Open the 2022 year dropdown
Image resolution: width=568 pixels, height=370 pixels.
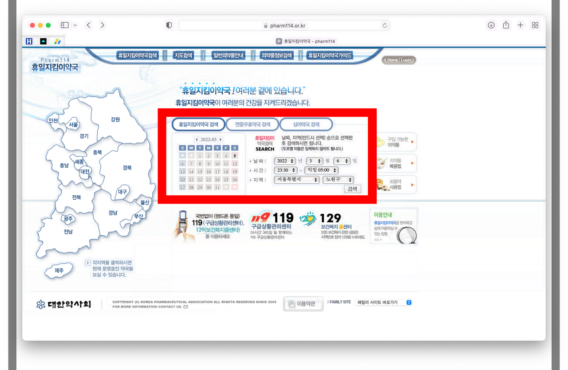(285, 161)
